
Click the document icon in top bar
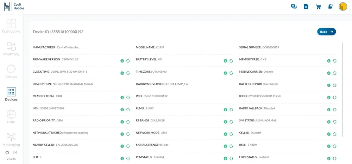[306, 7]
